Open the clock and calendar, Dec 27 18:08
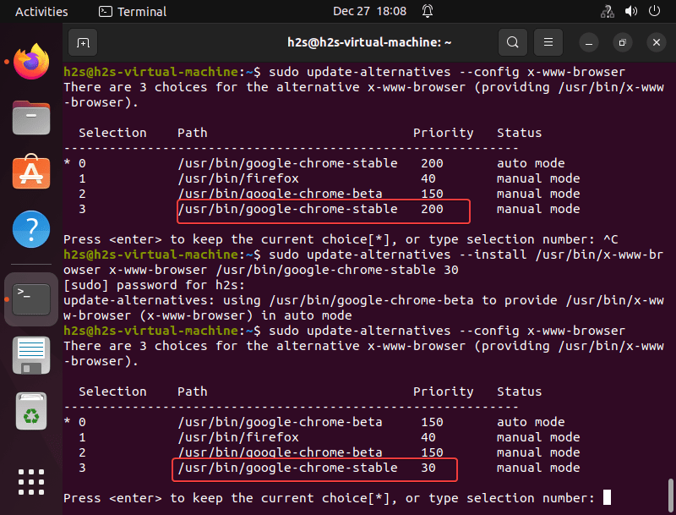This screenshot has height=515, width=676. click(x=369, y=11)
